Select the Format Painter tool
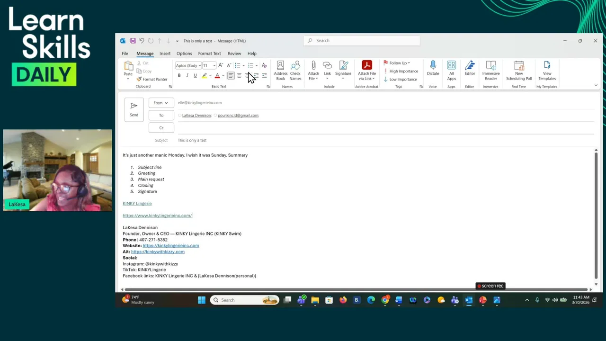This screenshot has width=606, height=341. (152, 79)
